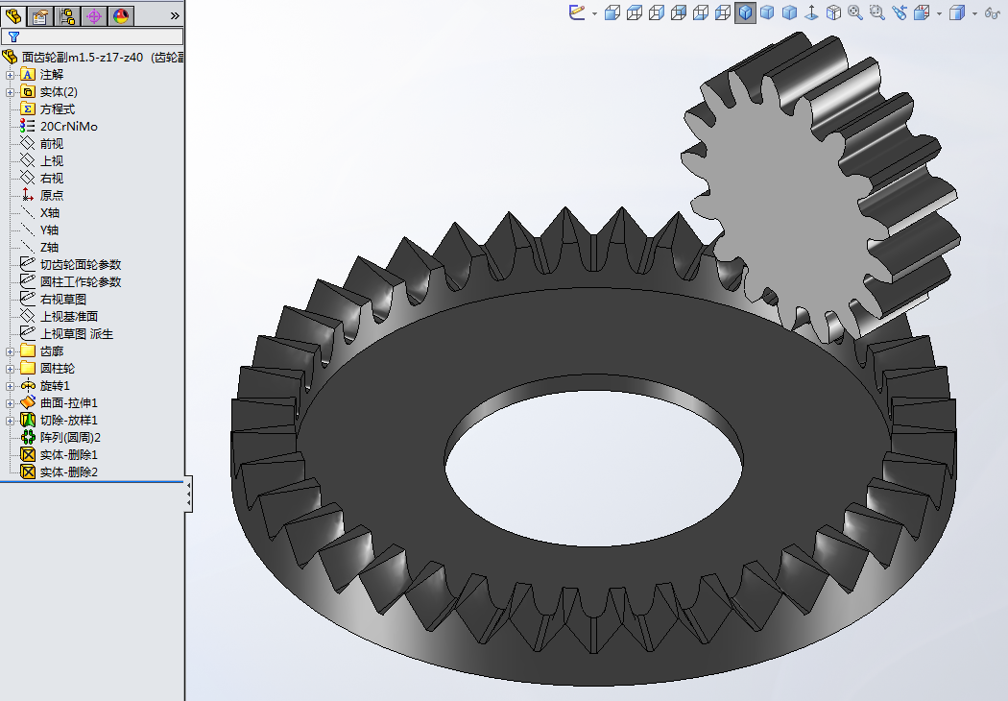Image resolution: width=1008 pixels, height=701 pixels.
Task: Expand the 圆柱轮 folder
Action: point(10,369)
